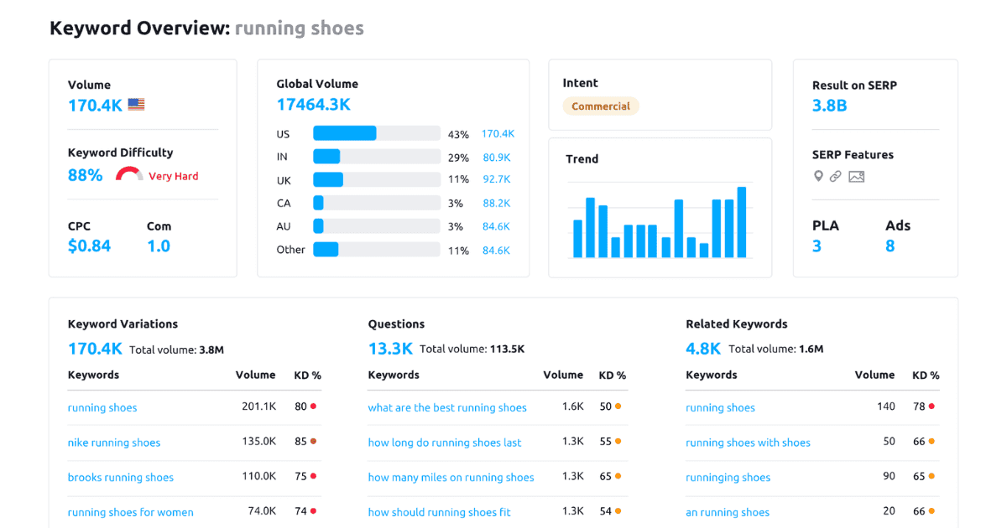Click the US flag icon next to Volume
Viewport: 1007px width, 528px height.
coord(136,105)
